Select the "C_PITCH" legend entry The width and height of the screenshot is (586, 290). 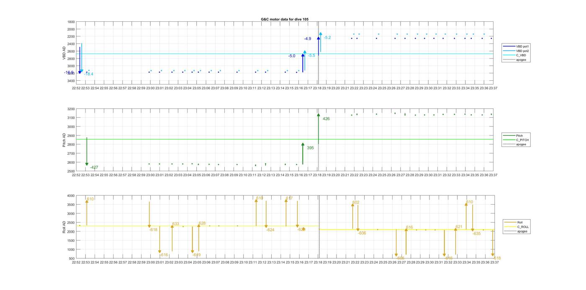click(x=516, y=140)
